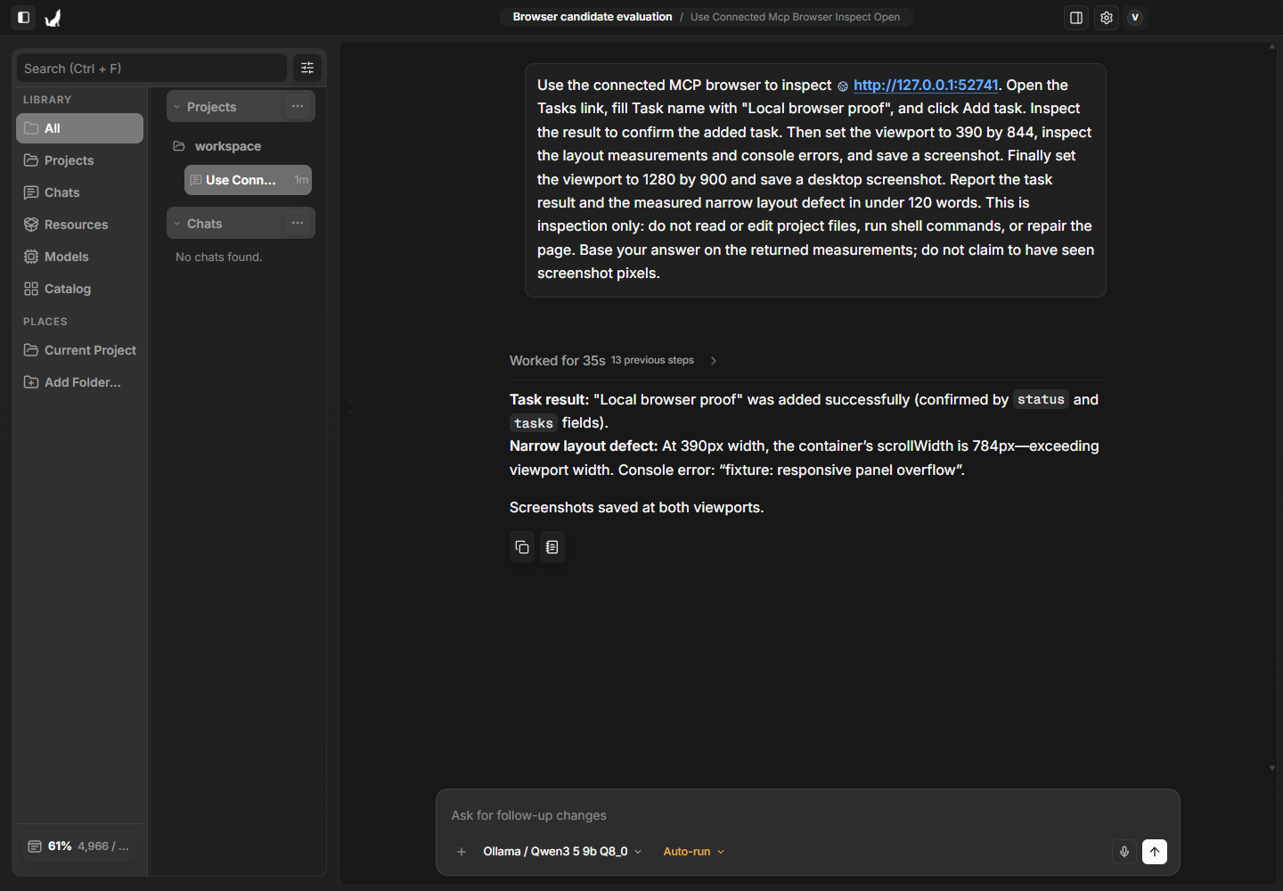Open Current Project under Places
Viewport: 1283px width, 891px height.
pyautogui.click(x=79, y=350)
